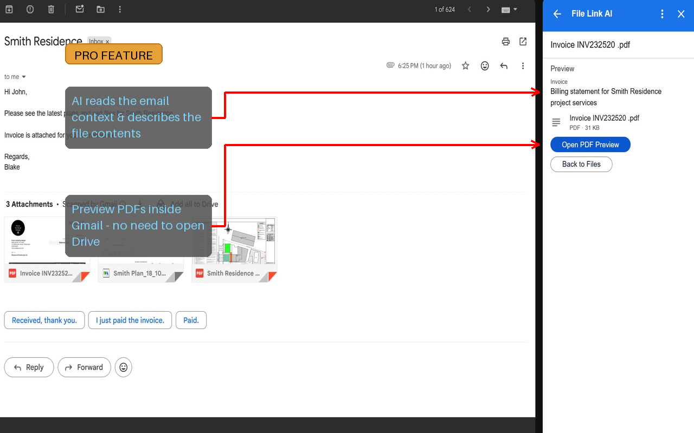Add an emoji reaction beside the star
694x433 pixels.
485,65
